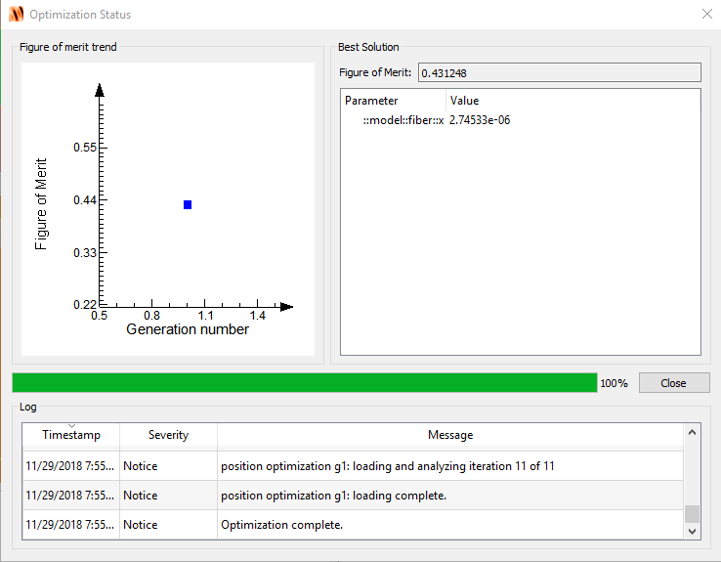Click the green progress bar

pos(305,382)
